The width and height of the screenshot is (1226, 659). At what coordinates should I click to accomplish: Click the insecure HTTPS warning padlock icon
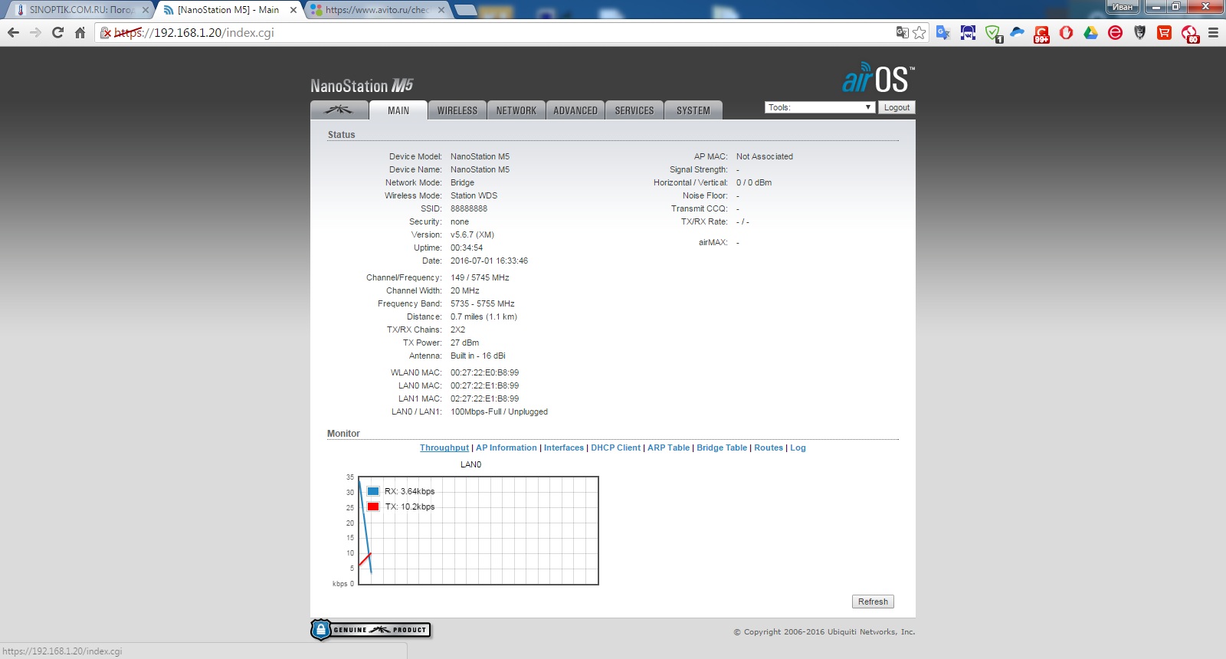coord(107,33)
